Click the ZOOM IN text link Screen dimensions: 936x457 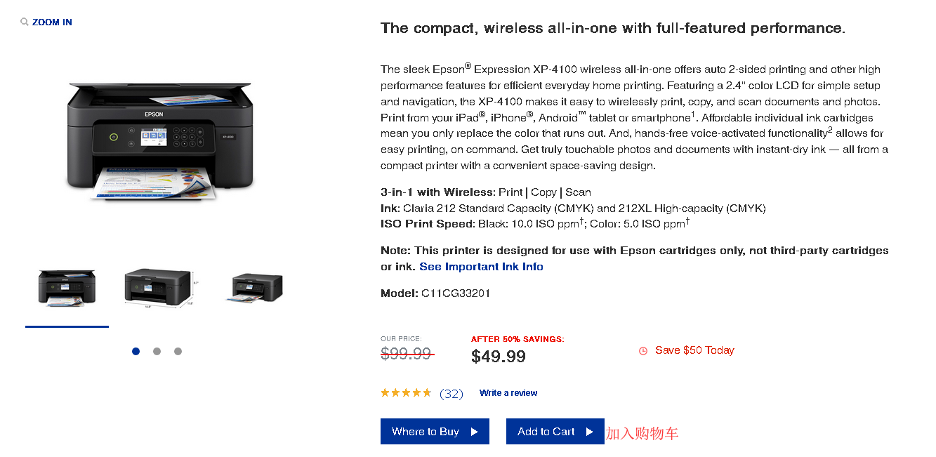(52, 22)
